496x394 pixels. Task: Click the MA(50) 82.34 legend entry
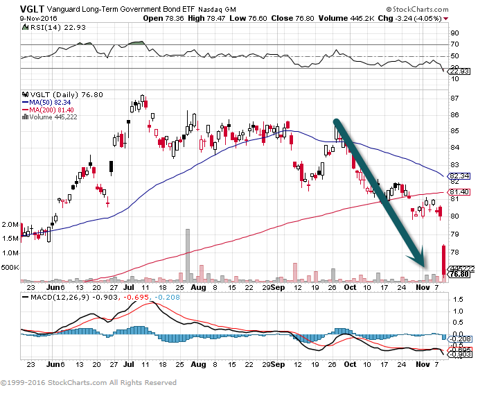click(x=50, y=102)
